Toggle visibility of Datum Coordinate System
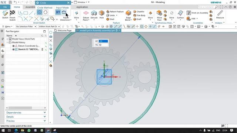237x133 pixels. pyautogui.click(x=13, y=46)
